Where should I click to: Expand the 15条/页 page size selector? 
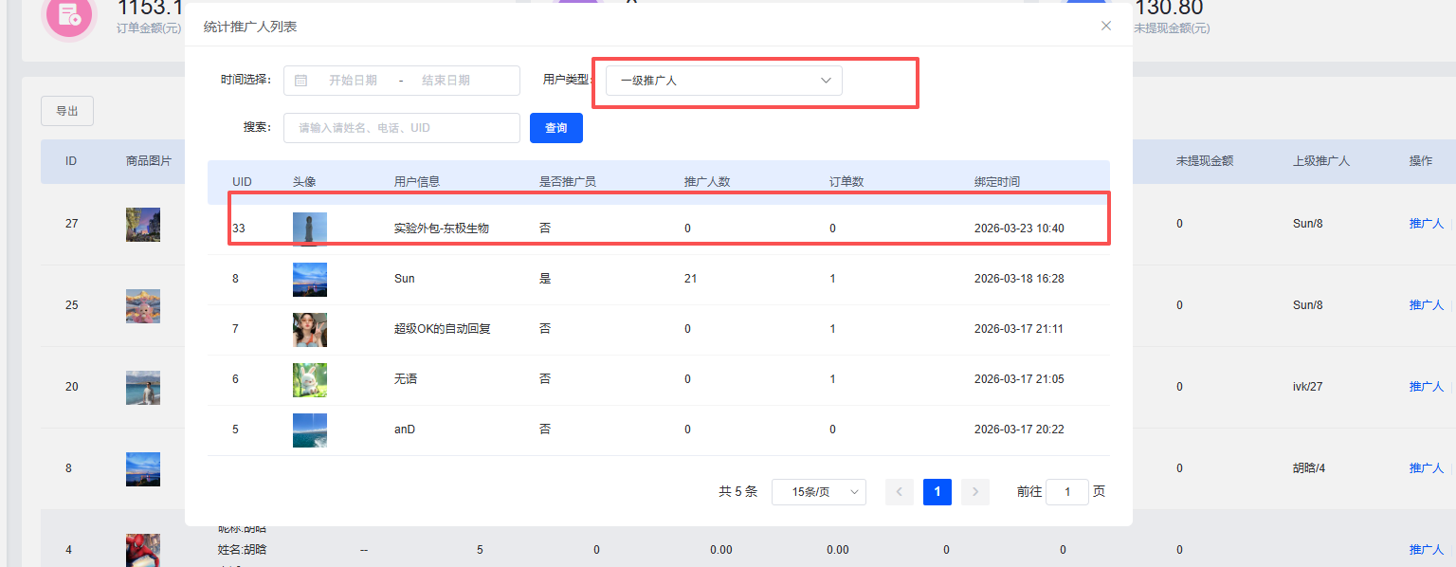click(x=819, y=492)
